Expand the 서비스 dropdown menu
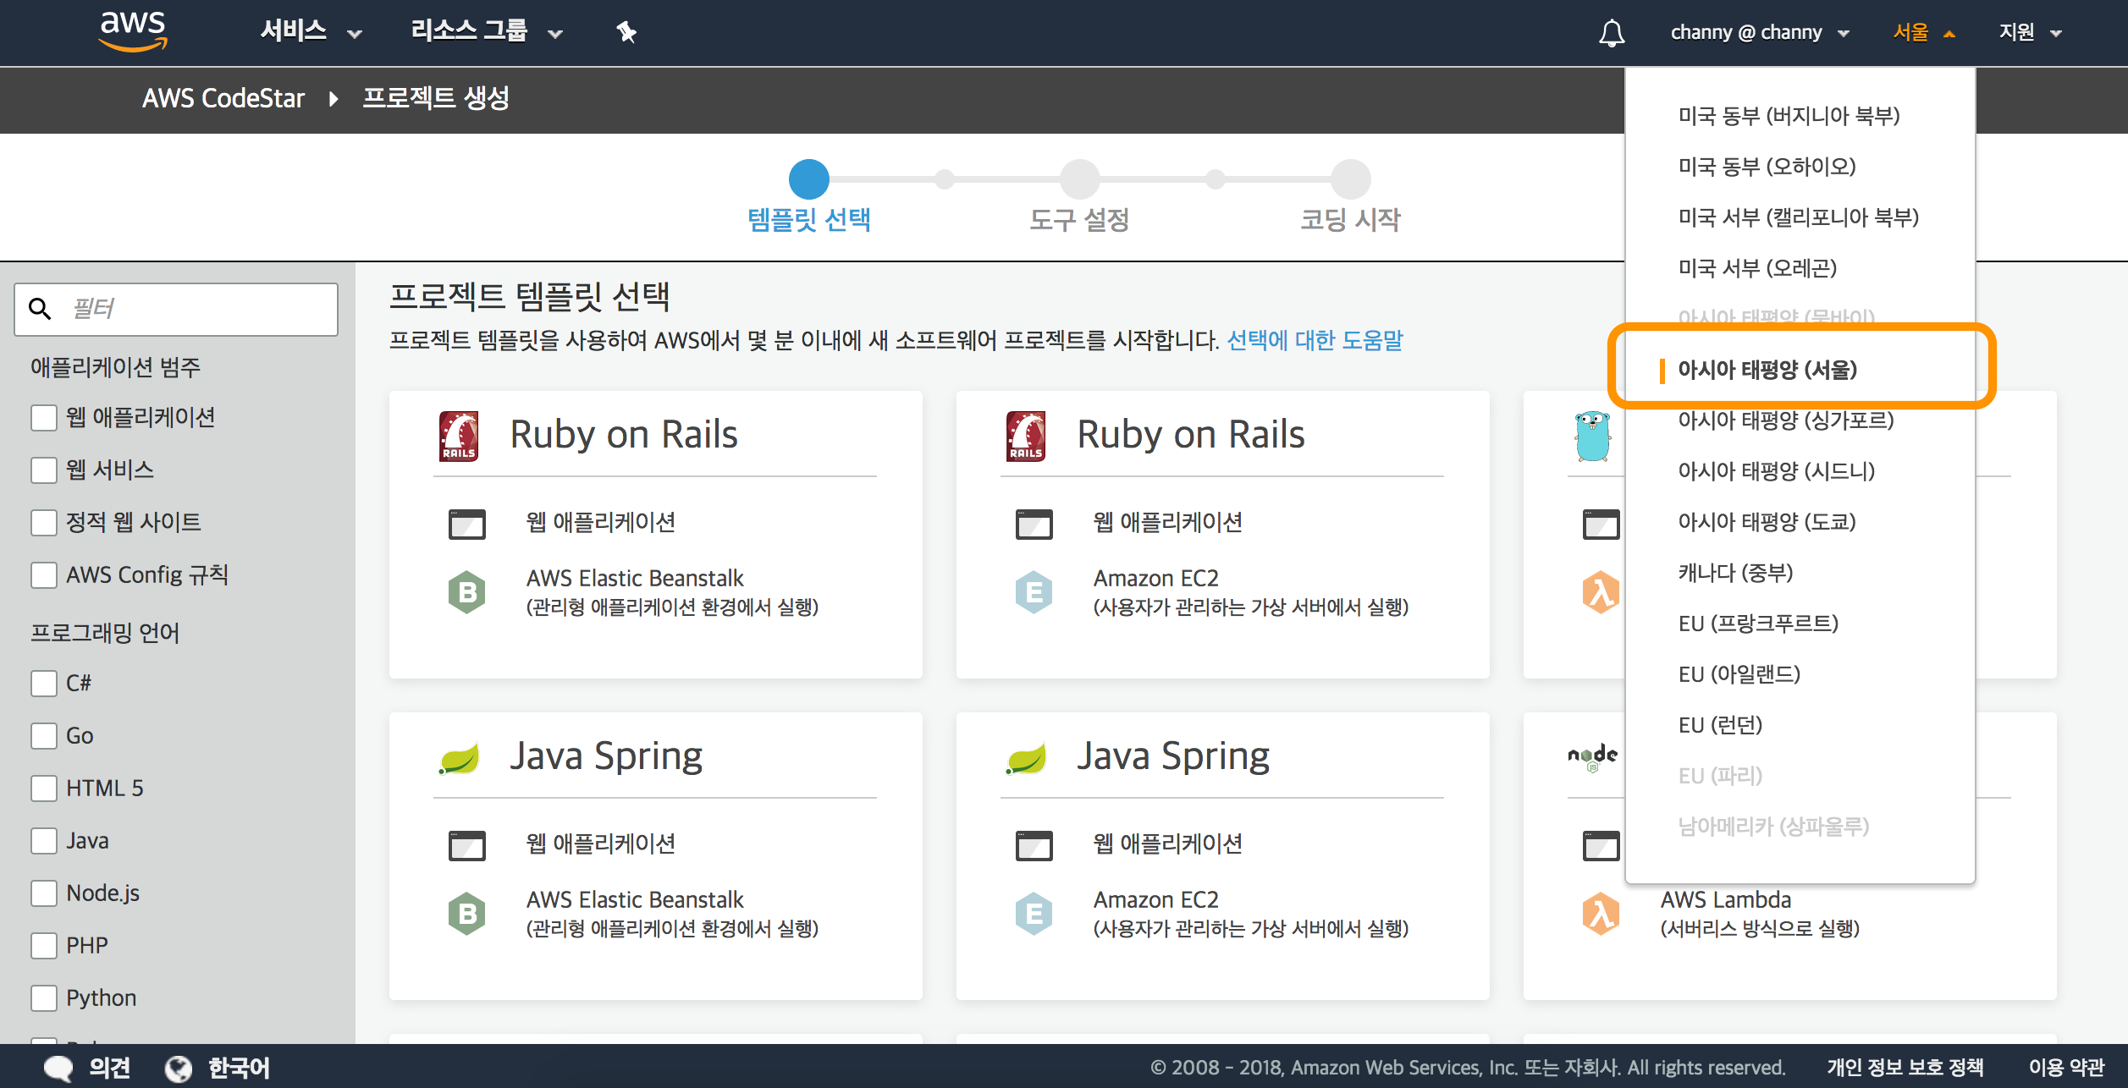The height and width of the screenshot is (1088, 2128). click(x=310, y=32)
